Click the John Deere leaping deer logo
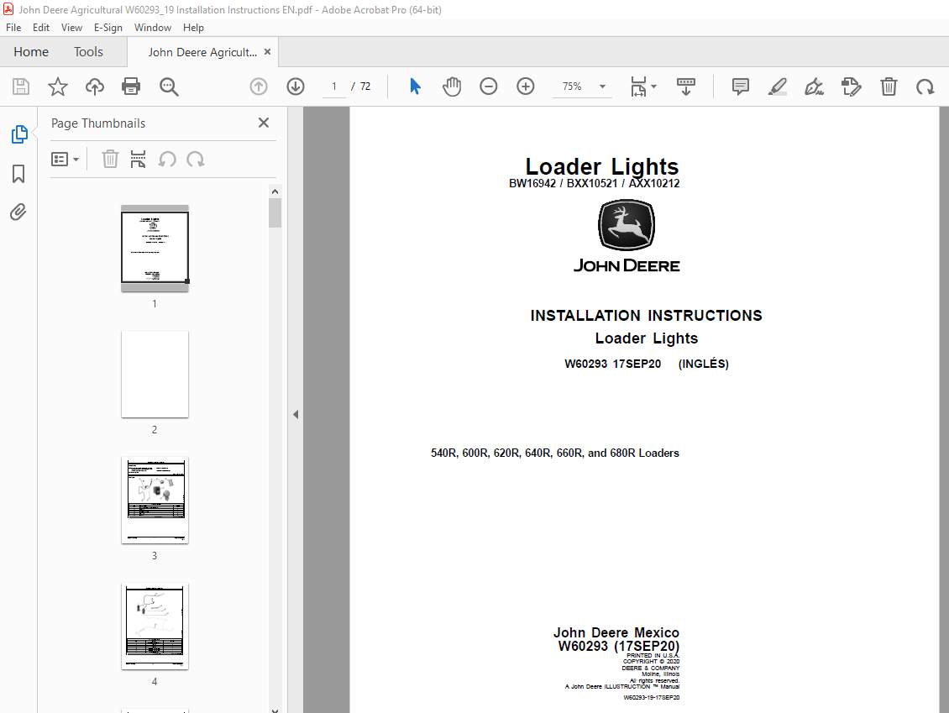The width and height of the screenshot is (949, 713). (x=627, y=225)
